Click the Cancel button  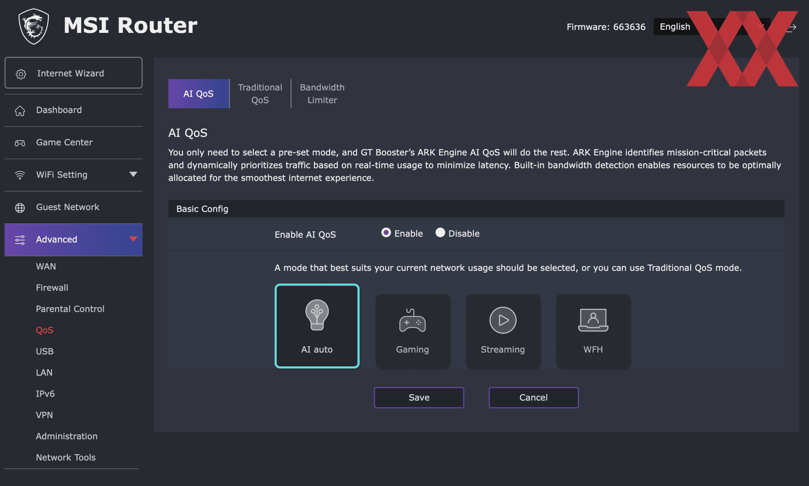click(533, 398)
